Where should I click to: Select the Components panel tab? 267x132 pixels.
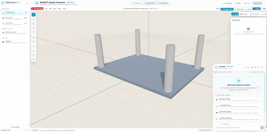click(x=255, y=14)
